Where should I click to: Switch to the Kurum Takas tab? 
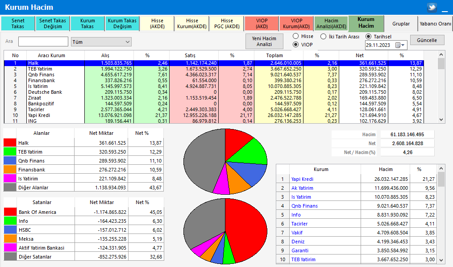click(87, 23)
